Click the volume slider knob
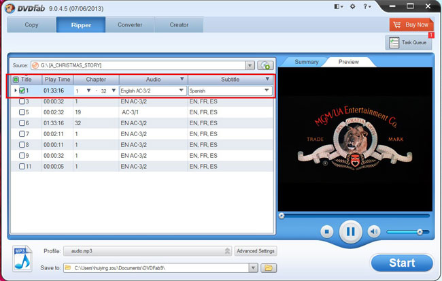 pyautogui.click(x=420, y=232)
